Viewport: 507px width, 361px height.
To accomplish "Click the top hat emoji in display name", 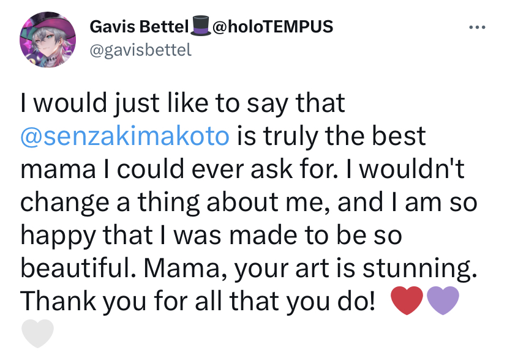I will click(200, 26).
